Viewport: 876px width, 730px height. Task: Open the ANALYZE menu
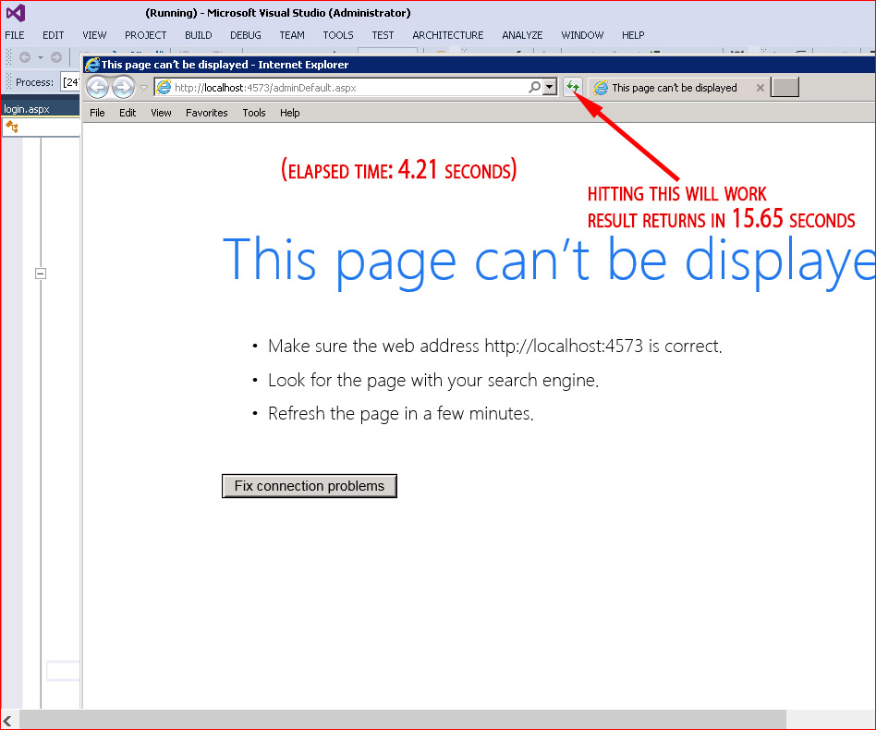pyautogui.click(x=522, y=35)
